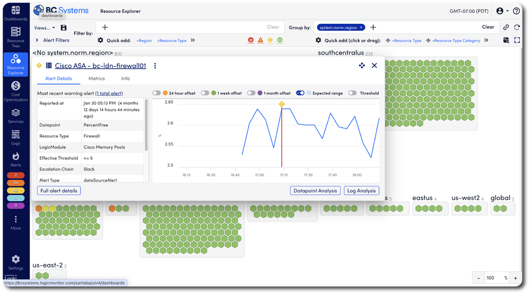Click the orange error alert count badge
Screen dimensions: 530x294
pyautogui.click(x=15, y=183)
